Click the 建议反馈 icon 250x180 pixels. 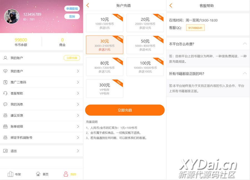[6, 115]
